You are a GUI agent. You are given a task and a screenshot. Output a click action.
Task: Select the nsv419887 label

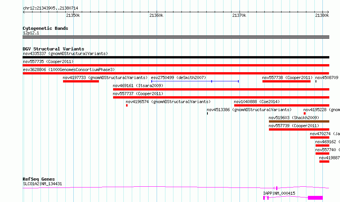[x=329, y=158]
